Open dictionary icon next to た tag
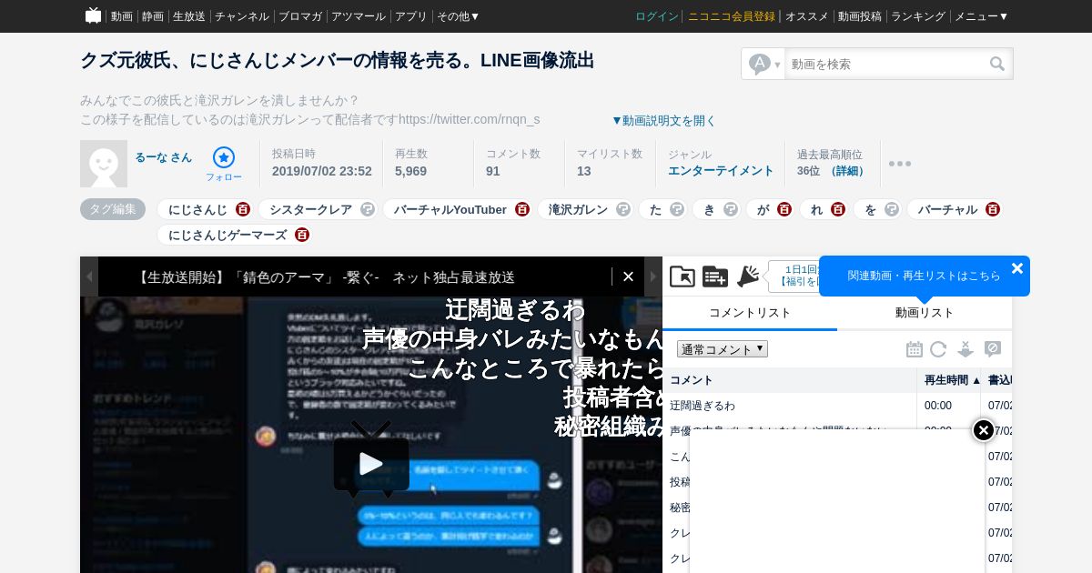This screenshot has width=1092, height=573. [x=677, y=209]
